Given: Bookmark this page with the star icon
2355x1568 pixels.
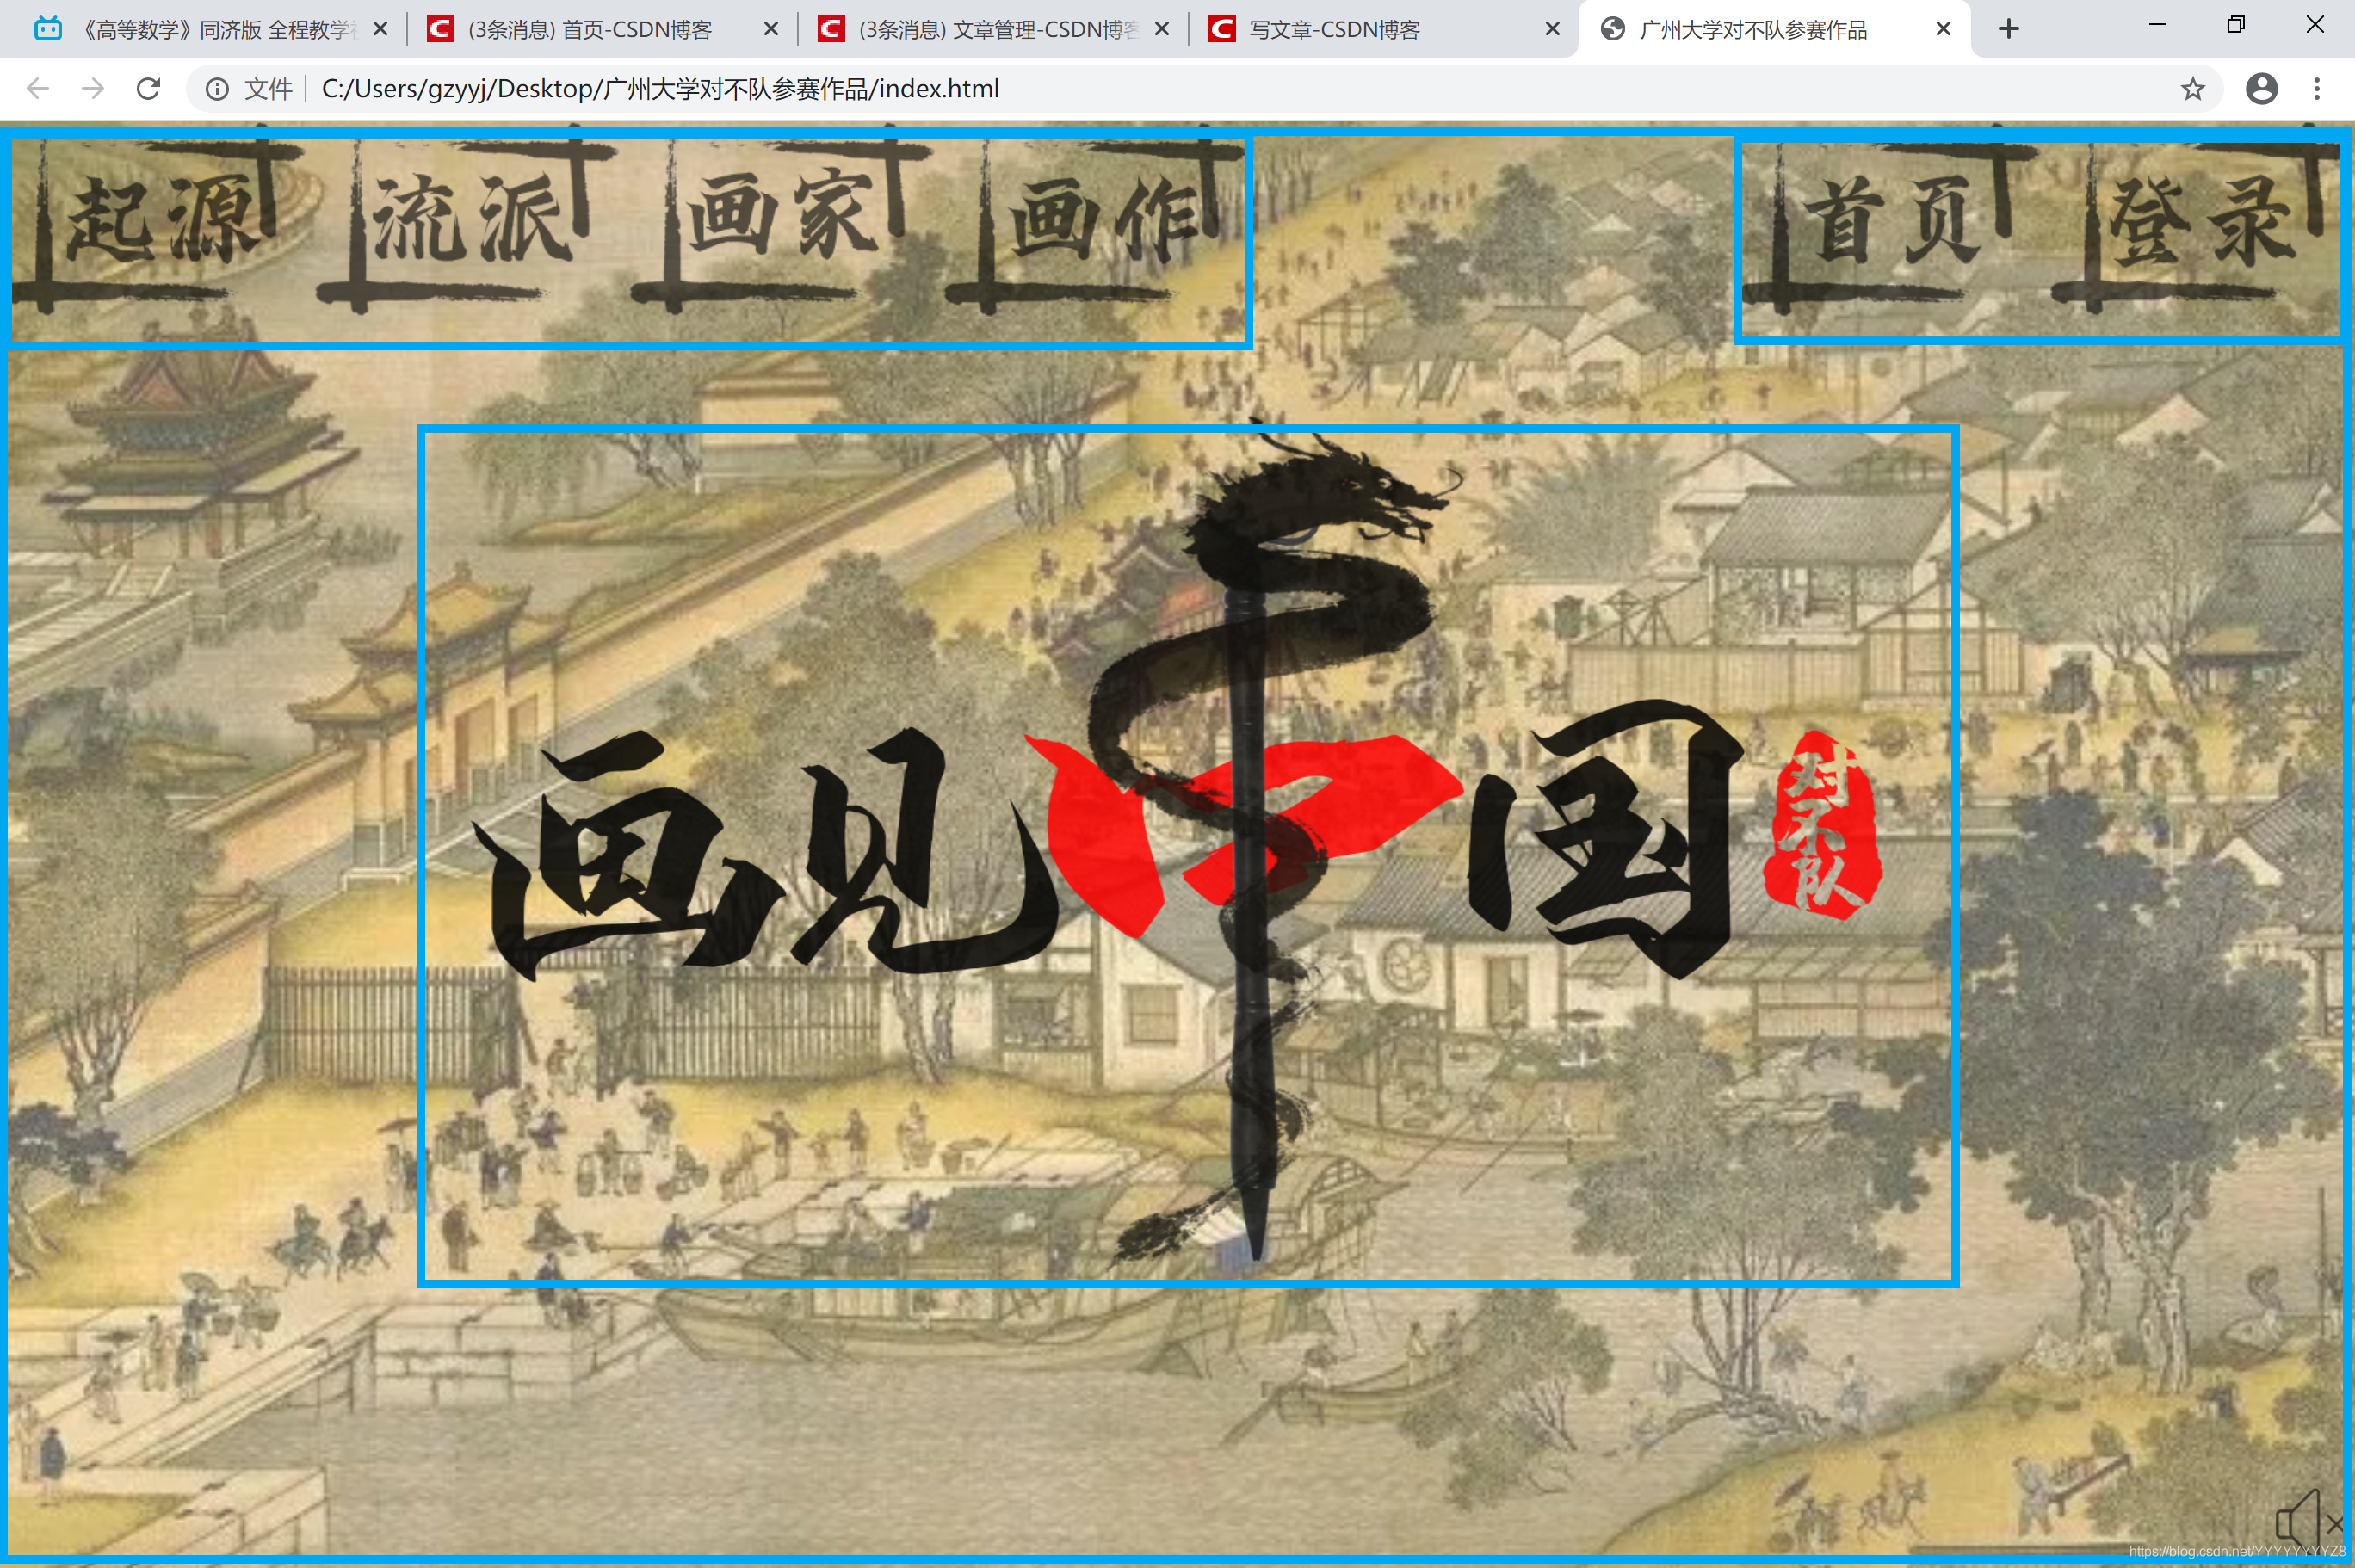Looking at the screenshot, I should coord(2193,89).
